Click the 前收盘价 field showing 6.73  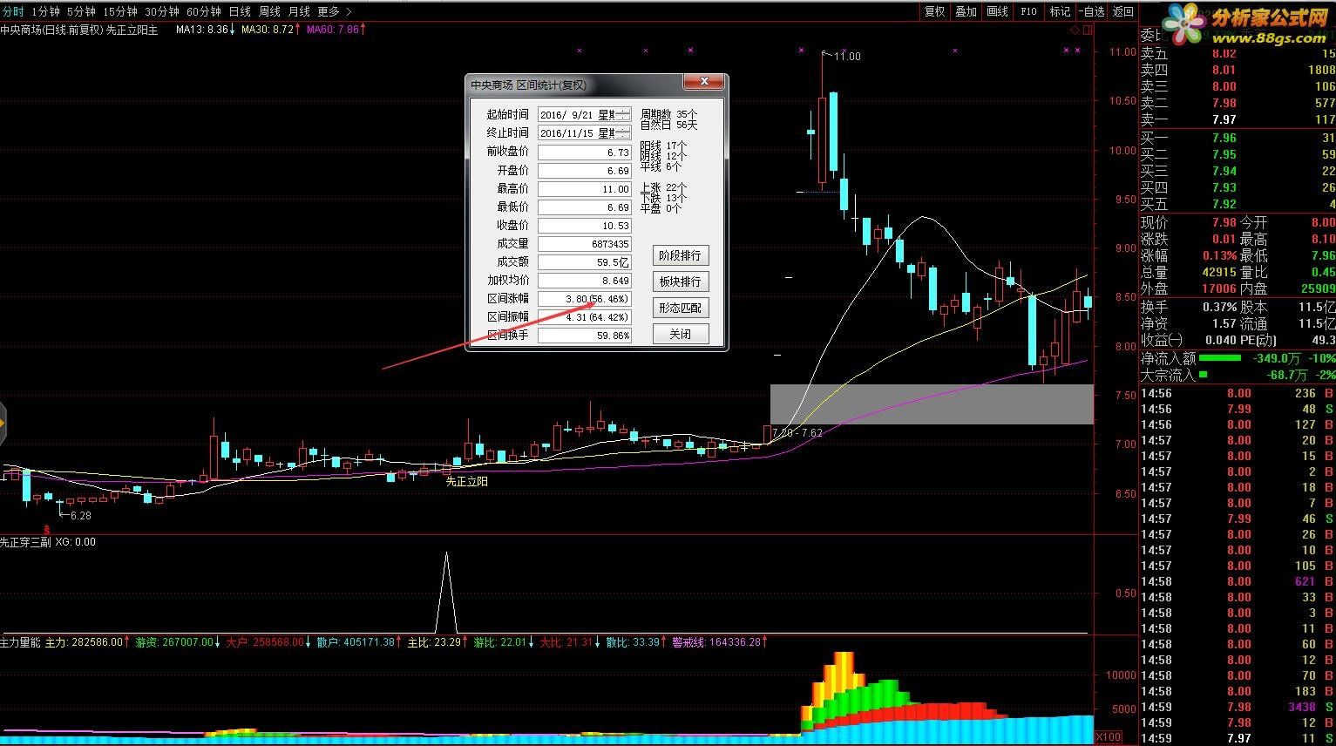pos(584,152)
